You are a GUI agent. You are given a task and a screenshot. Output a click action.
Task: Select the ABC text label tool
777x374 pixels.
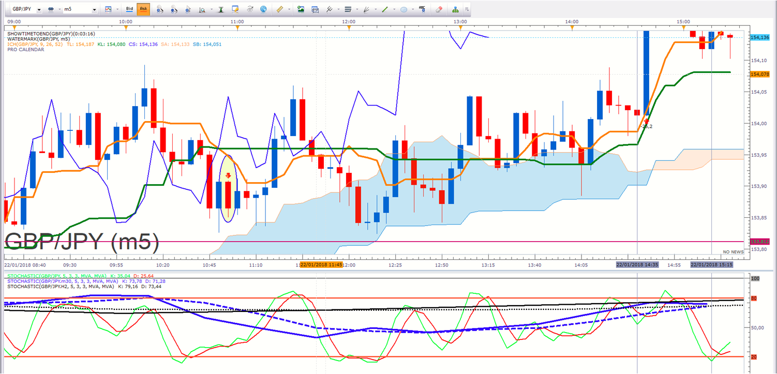tap(422, 9)
